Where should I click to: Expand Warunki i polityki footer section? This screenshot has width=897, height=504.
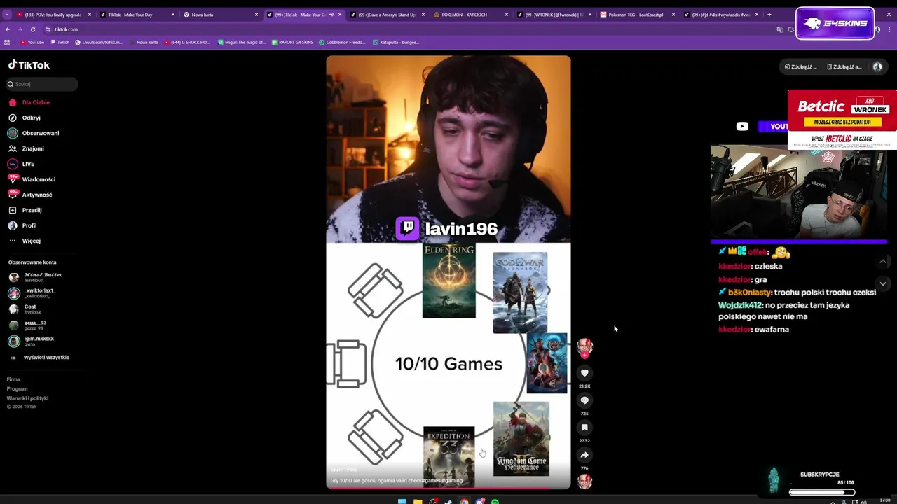coord(27,398)
